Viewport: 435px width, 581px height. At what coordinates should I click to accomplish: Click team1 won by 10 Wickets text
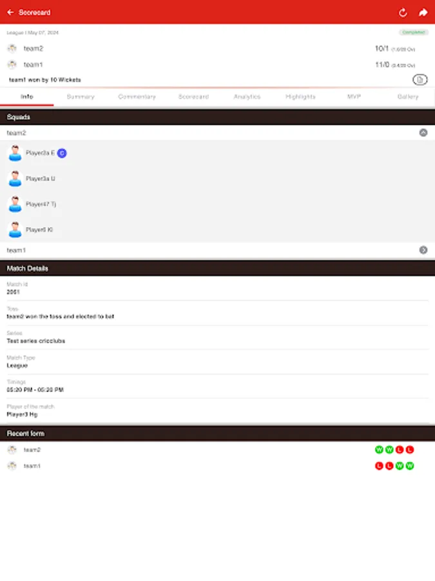pyautogui.click(x=44, y=79)
